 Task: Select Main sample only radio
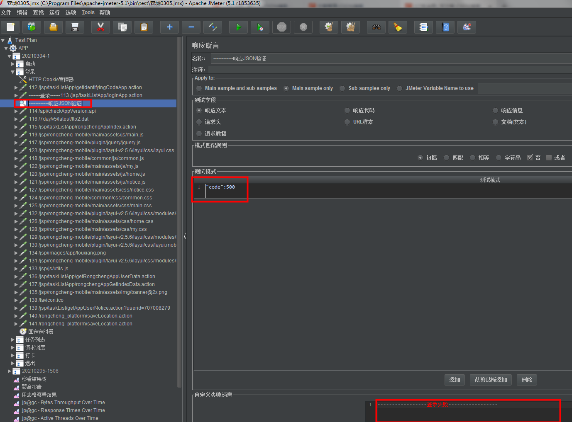(286, 88)
